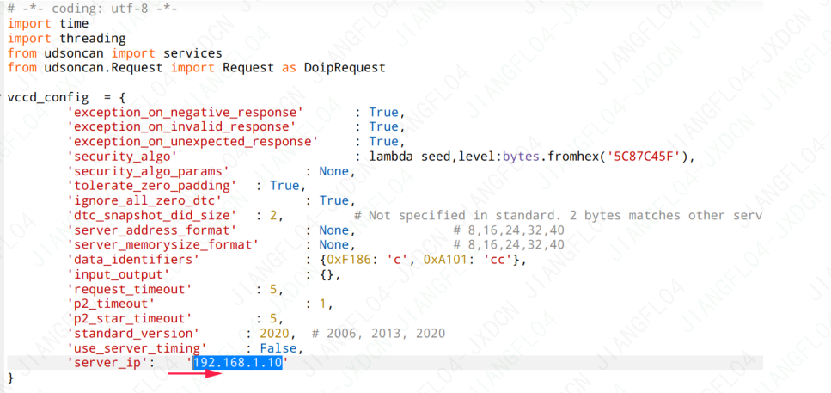Place cursor on 'import threading' line

tap(66, 38)
